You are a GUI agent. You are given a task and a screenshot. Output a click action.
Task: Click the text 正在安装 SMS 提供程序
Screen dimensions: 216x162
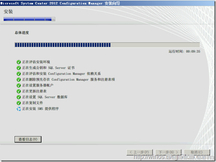(x=40, y=109)
